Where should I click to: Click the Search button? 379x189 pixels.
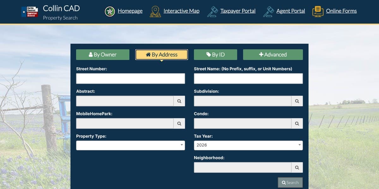point(290,182)
